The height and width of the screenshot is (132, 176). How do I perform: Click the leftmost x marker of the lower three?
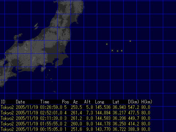point(112,50)
